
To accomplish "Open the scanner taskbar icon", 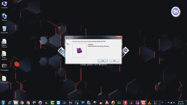I will (x=64, y=103).
